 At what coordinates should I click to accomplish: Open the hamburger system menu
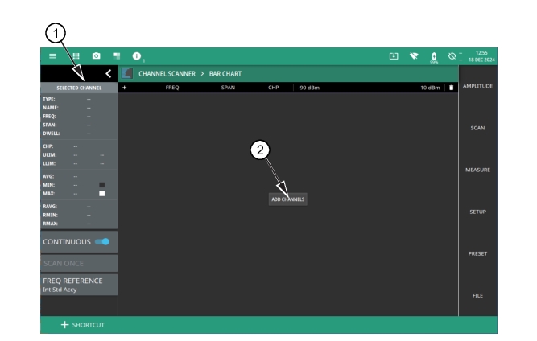(x=52, y=55)
